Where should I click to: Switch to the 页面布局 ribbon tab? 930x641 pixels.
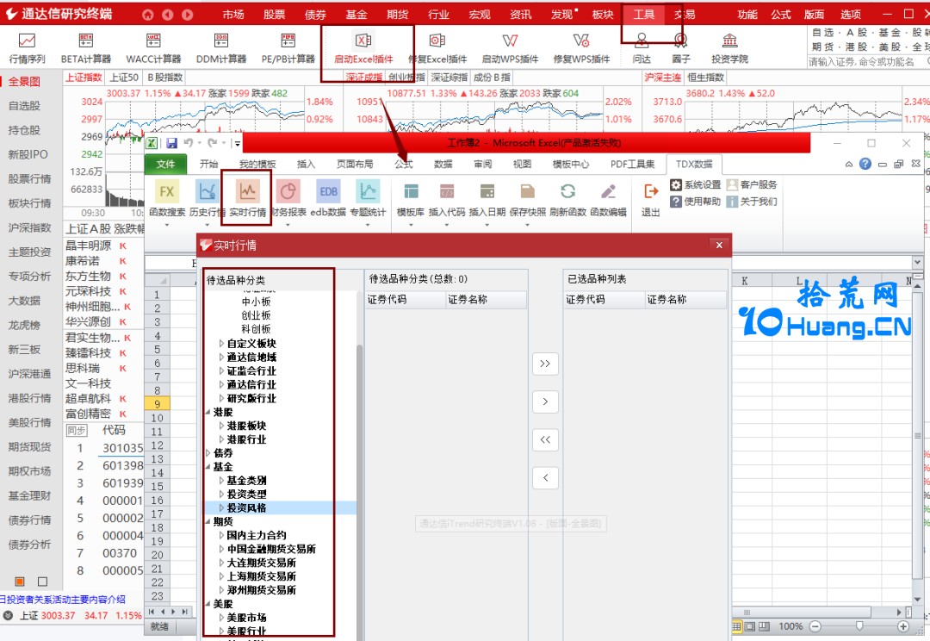pyautogui.click(x=355, y=164)
